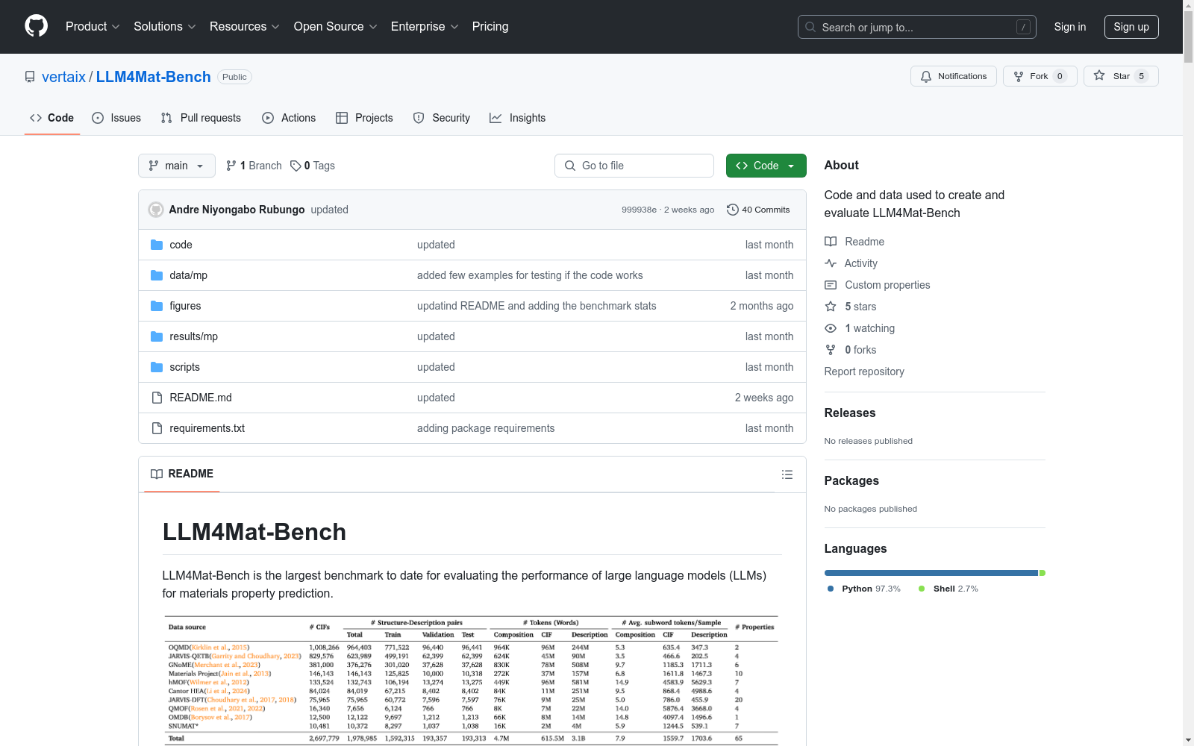
Task: Open the commit message 'adding package requirements'
Action: pyautogui.click(x=486, y=428)
